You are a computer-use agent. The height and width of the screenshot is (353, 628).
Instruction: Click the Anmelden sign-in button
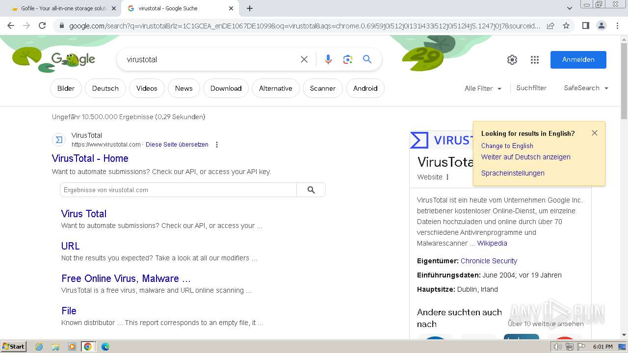578,59
